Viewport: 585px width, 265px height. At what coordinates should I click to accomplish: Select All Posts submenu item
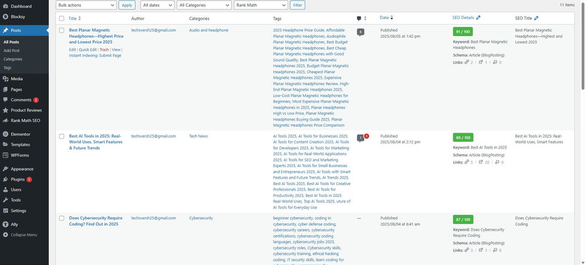pos(11,42)
